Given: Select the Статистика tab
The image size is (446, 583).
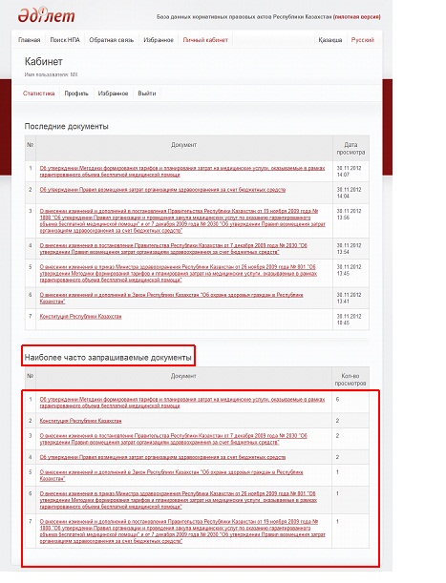Looking at the screenshot, I should (x=39, y=94).
